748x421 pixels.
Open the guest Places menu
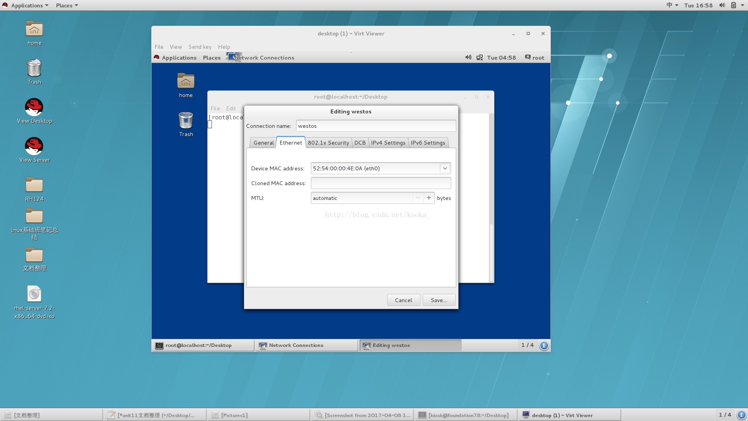coord(212,58)
